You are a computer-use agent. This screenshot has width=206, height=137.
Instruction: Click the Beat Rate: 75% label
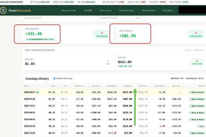177,78
